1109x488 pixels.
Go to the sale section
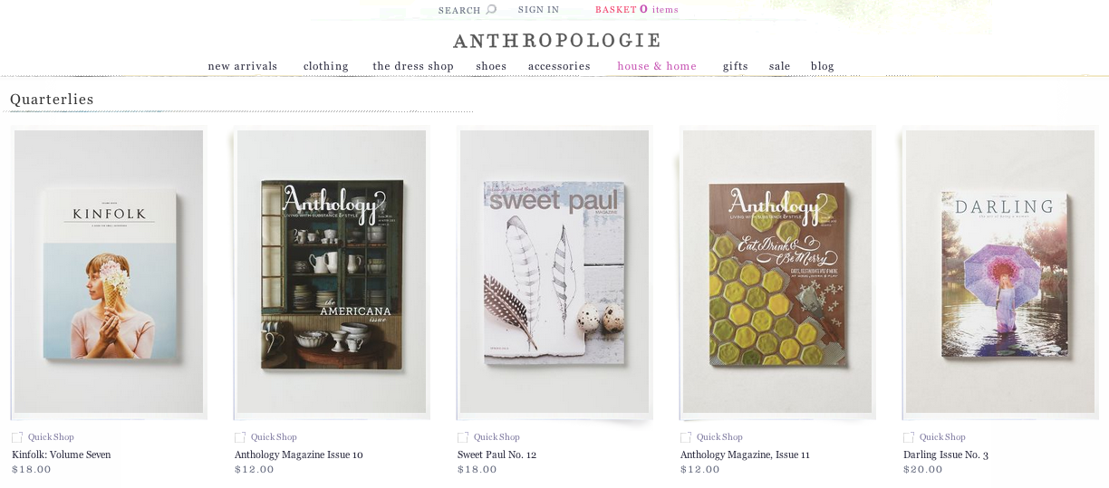(x=780, y=66)
